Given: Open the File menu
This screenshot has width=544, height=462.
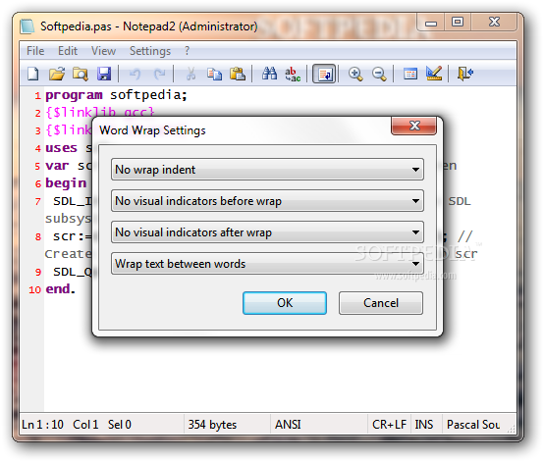Looking at the screenshot, I should [x=35, y=51].
